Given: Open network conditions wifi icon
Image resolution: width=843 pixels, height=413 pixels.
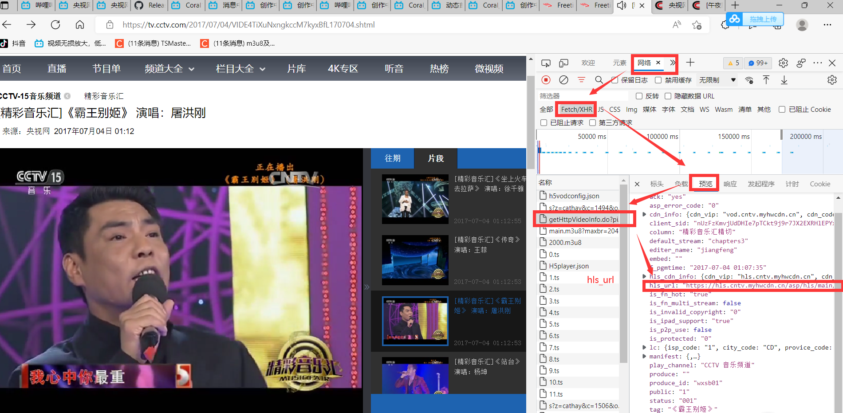Looking at the screenshot, I should coord(749,80).
